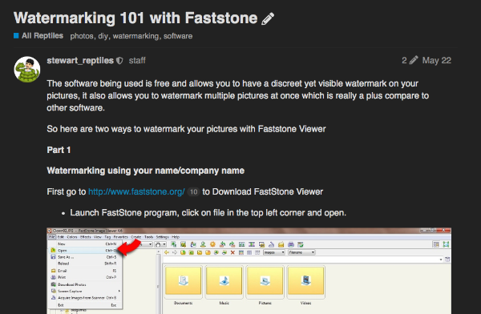The height and width of the screenshot is (314, 481).
Task: Open the Tools menu in FastStone
Action: (x=149, y=237)
